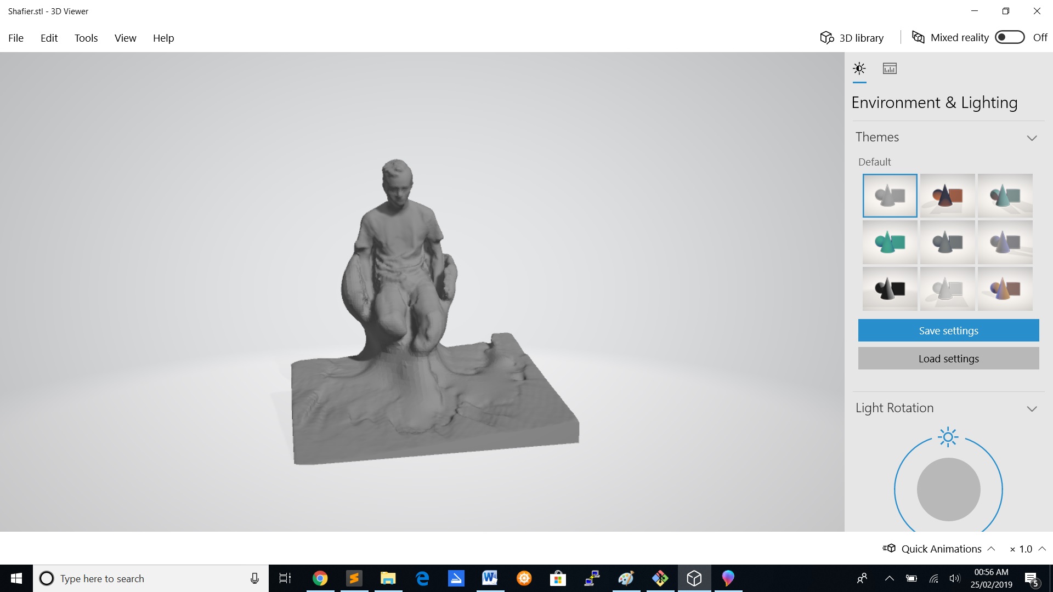1053x592 pixels.
Task: Click the Quick Animations icon
Action: pyautogui.click(x=889, y=548)
